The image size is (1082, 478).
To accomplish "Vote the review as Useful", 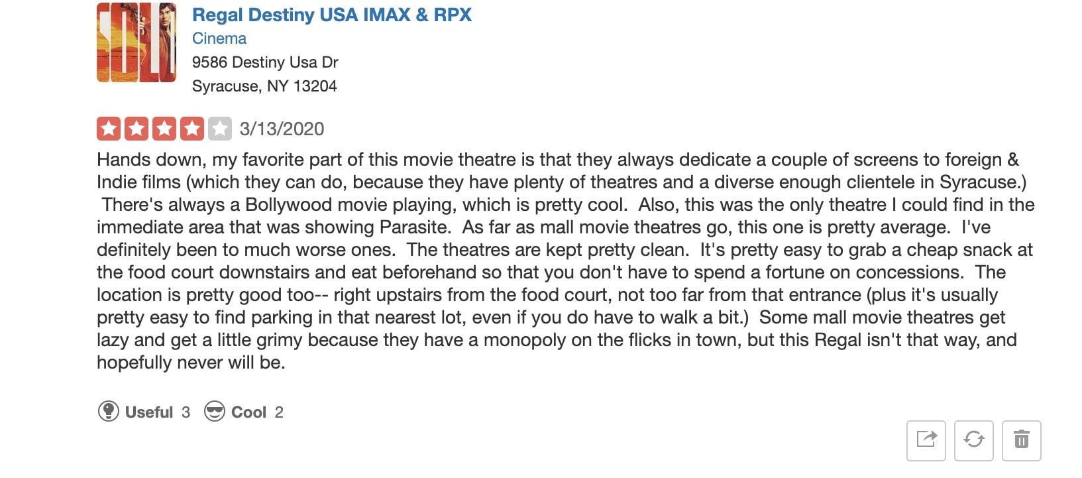I will click(149, 412).
